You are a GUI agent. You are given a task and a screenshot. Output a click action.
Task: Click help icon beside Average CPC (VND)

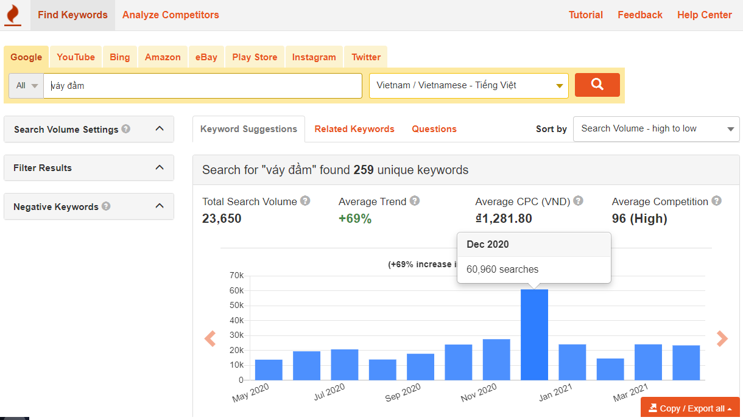point(579,201)
